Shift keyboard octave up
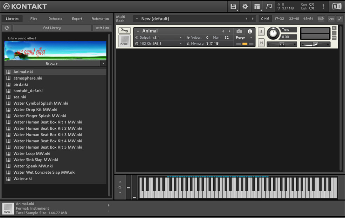Viewport: 345px width, 218px height. pyautogui.click(x=120, y=182)
